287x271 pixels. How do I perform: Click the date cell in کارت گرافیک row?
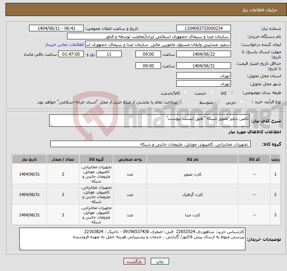coord(29,195)
